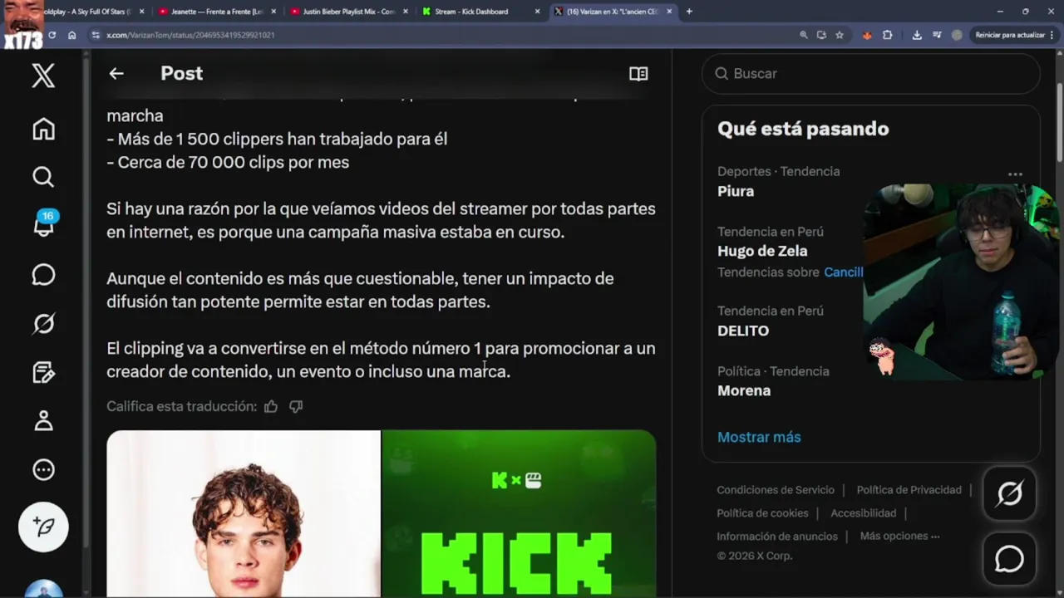The height and width of the screenshot is (598, 1064).
Task: Open DELITO trending topic
Action: click(x=743, y=331)
